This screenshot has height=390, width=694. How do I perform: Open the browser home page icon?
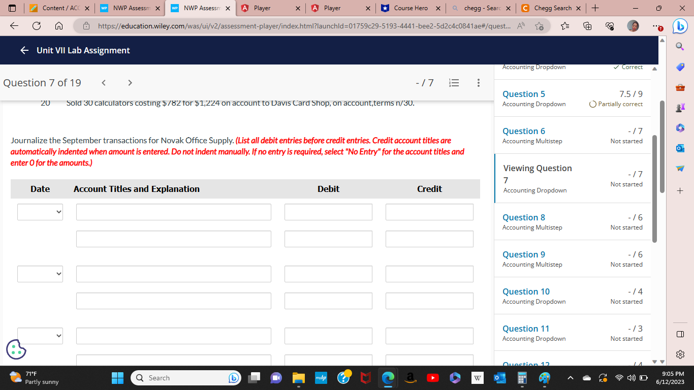[x=58, y=26]
